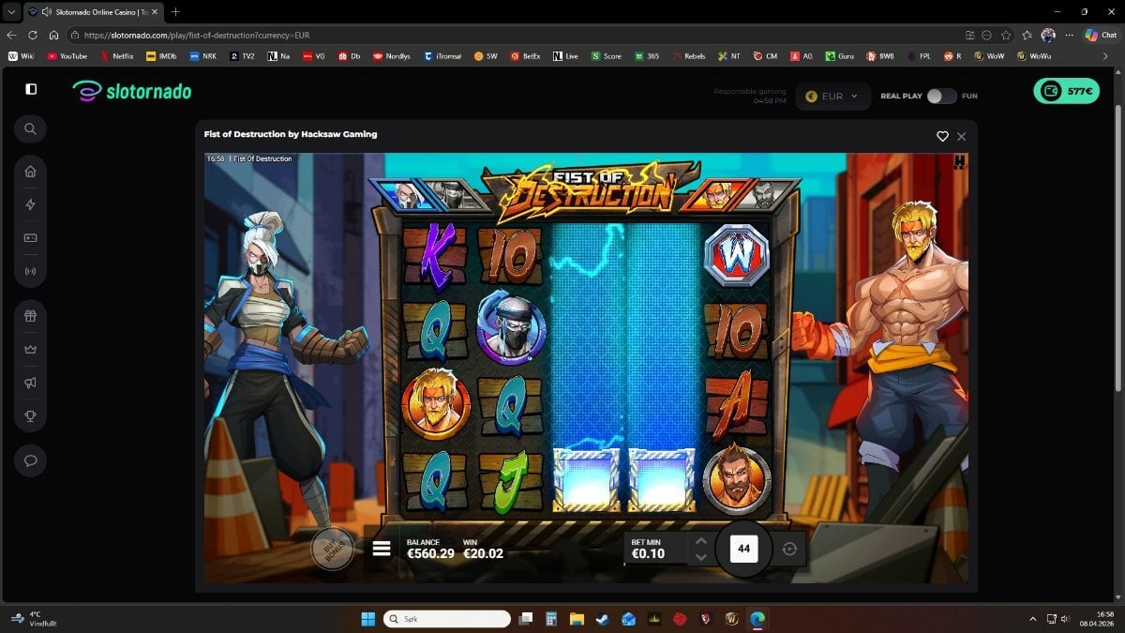Toggle the autoplay button beside spin
Viewport: 1125px width, 633px height.
tap(789, 550)
